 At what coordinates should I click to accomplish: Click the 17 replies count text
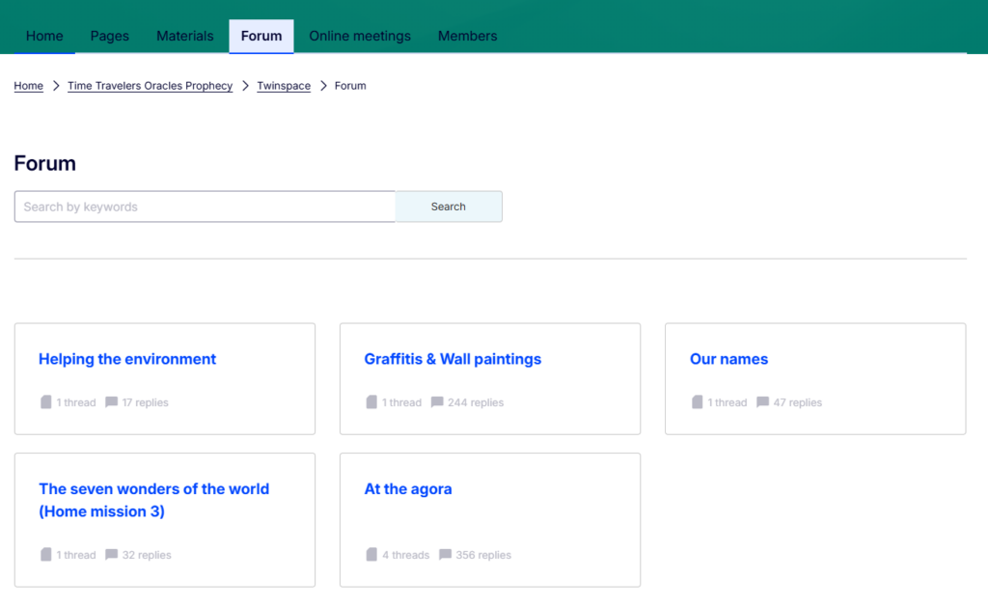point(145,402)
